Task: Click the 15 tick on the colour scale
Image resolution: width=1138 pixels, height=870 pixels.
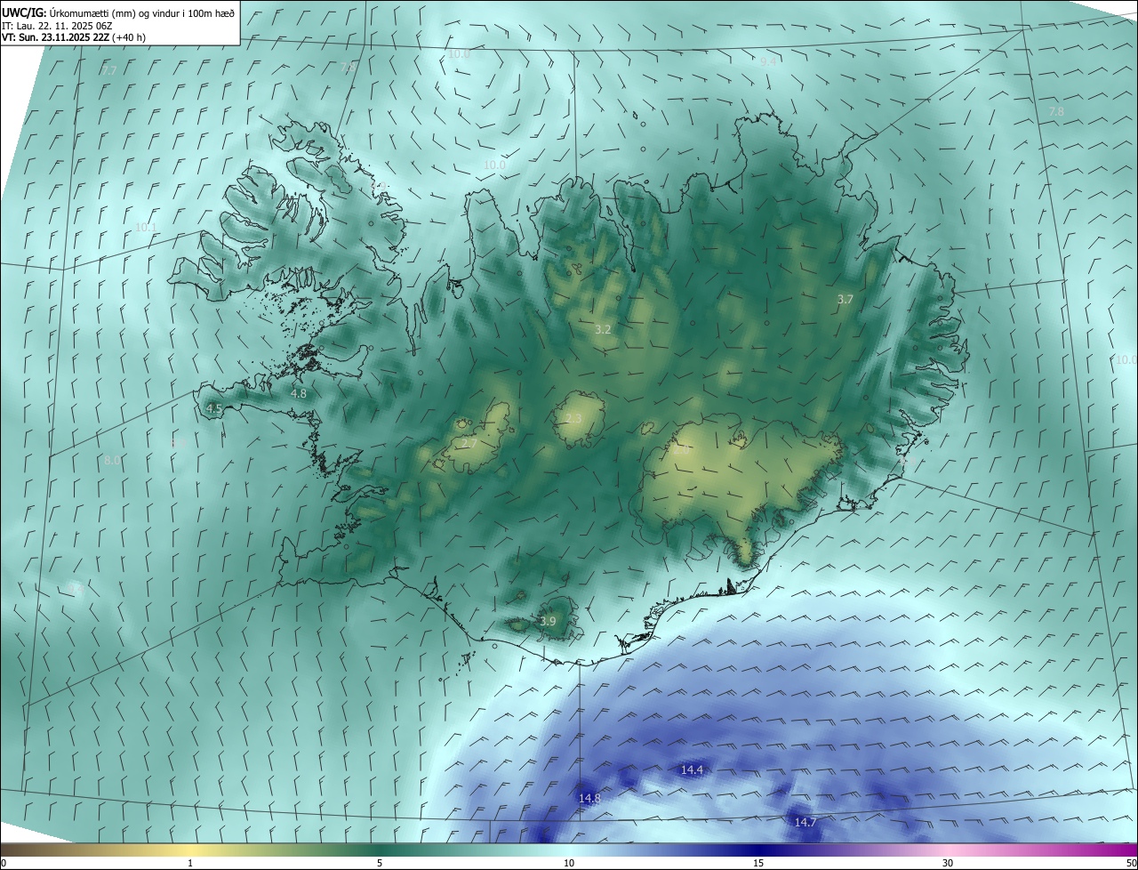Action: pos(758,863)
